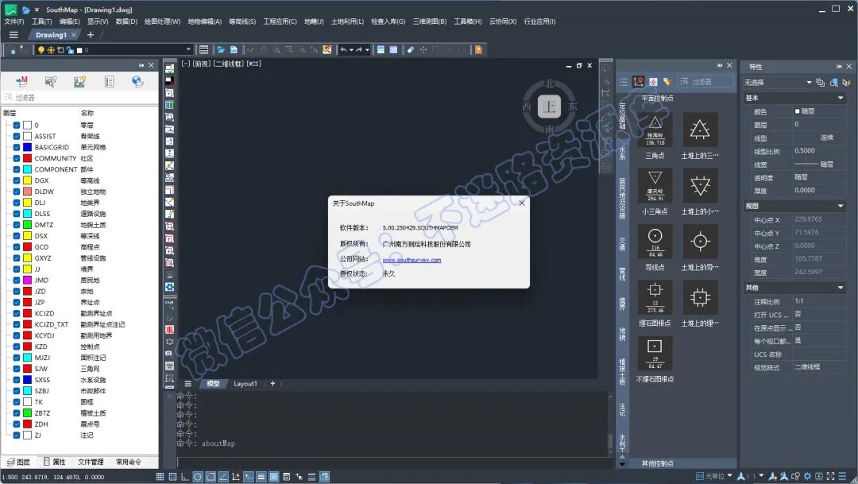858x484 pixels.
Task: Open the undo history dropdown arrow
Action: pyautogui.click(x=351, y=50)
